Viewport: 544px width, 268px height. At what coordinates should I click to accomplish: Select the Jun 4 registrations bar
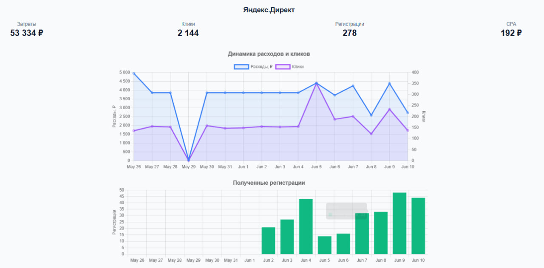pos(306,227)
